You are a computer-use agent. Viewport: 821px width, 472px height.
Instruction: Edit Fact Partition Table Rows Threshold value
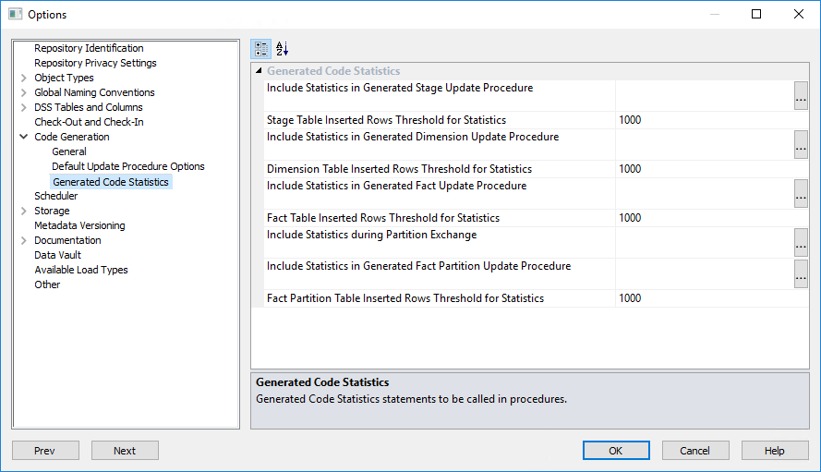click(x=702, y=298)
